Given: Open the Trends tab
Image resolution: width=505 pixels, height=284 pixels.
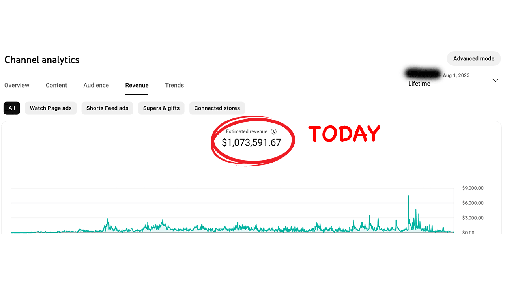Looking at the screenshot, I should 174,85.
